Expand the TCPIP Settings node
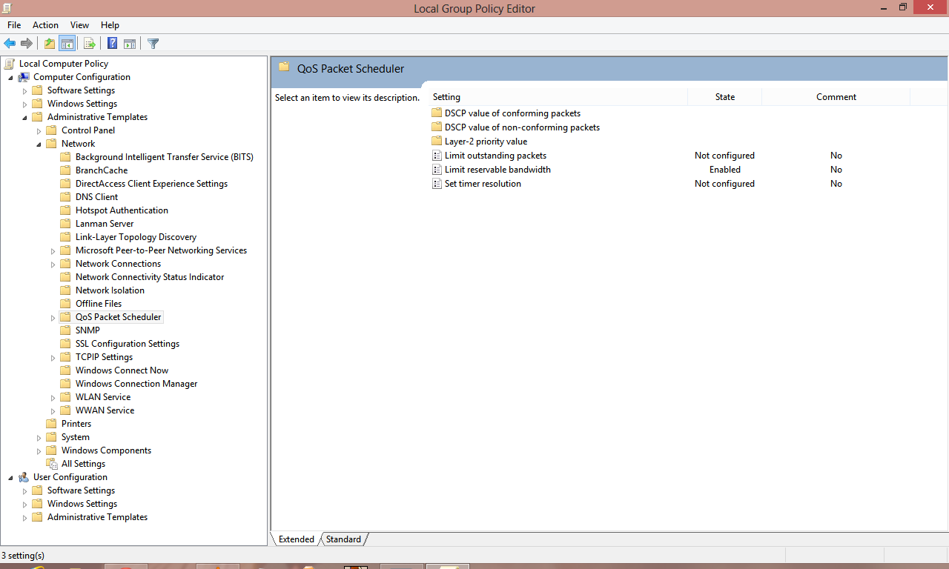This screenshot has height=569, width=949. click(53, 358)
